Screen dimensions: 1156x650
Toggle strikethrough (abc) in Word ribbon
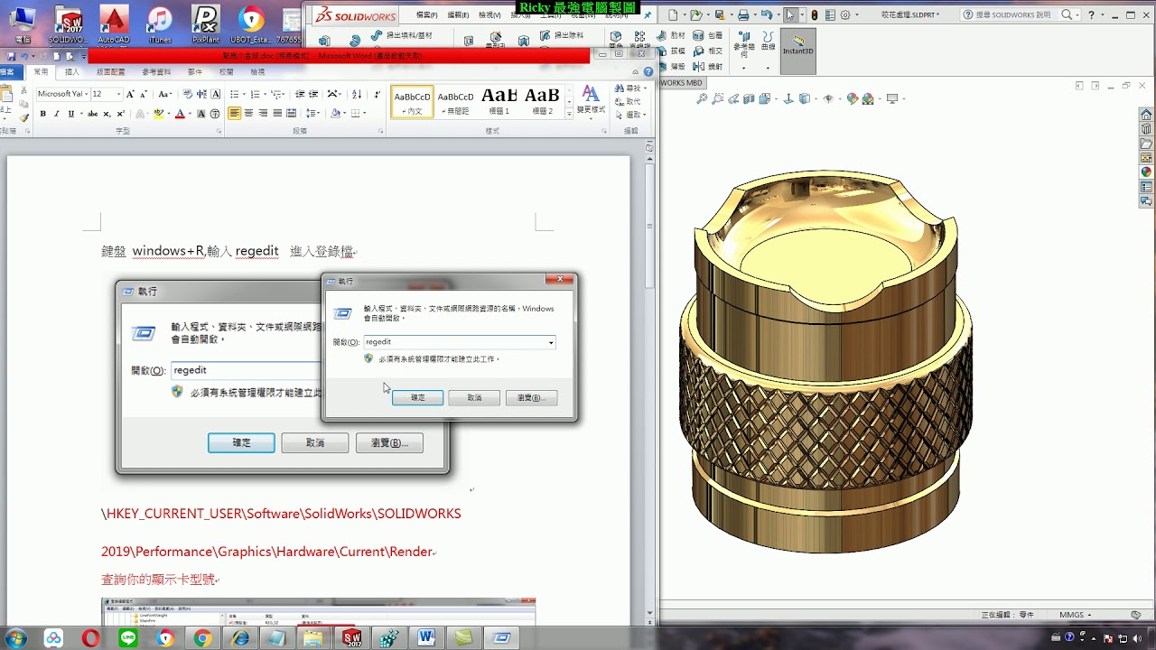pos(92,114)
